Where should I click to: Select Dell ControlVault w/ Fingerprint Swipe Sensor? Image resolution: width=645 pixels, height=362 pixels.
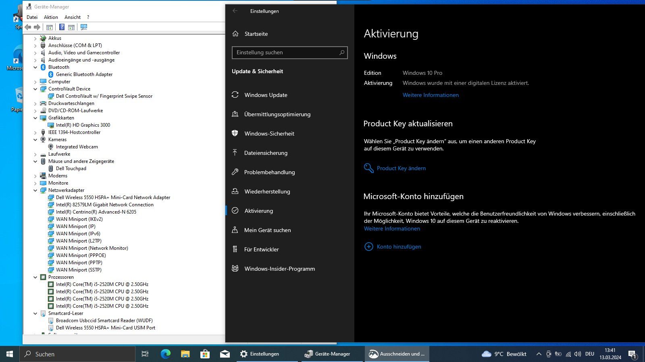coord(104,96)
